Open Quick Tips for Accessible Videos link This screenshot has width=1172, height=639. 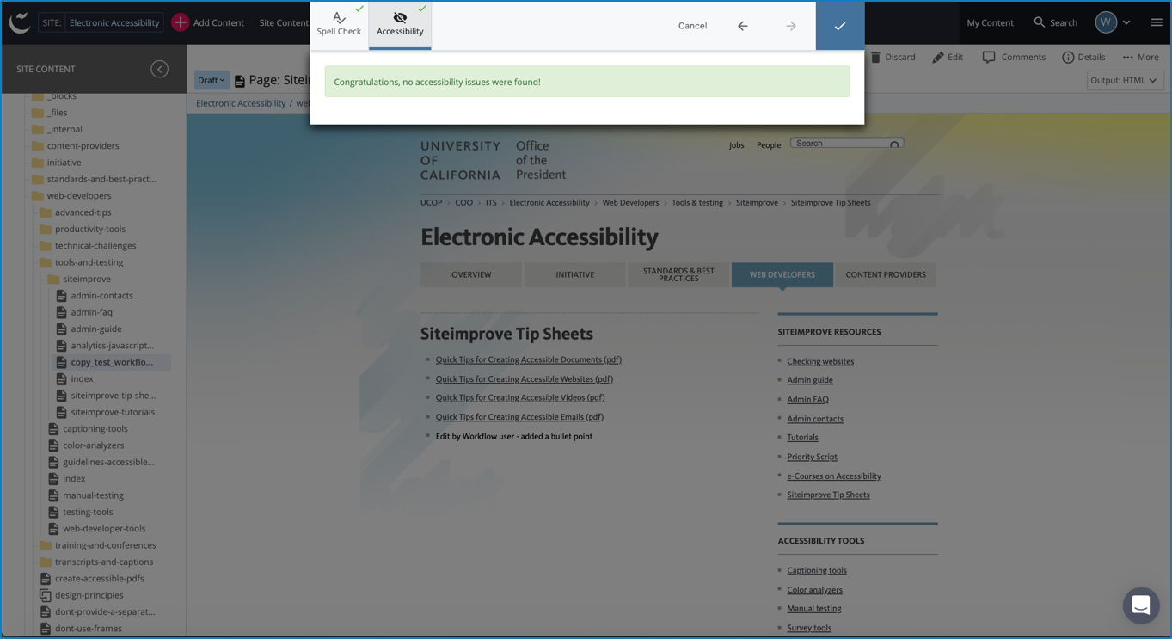(520, 397)
